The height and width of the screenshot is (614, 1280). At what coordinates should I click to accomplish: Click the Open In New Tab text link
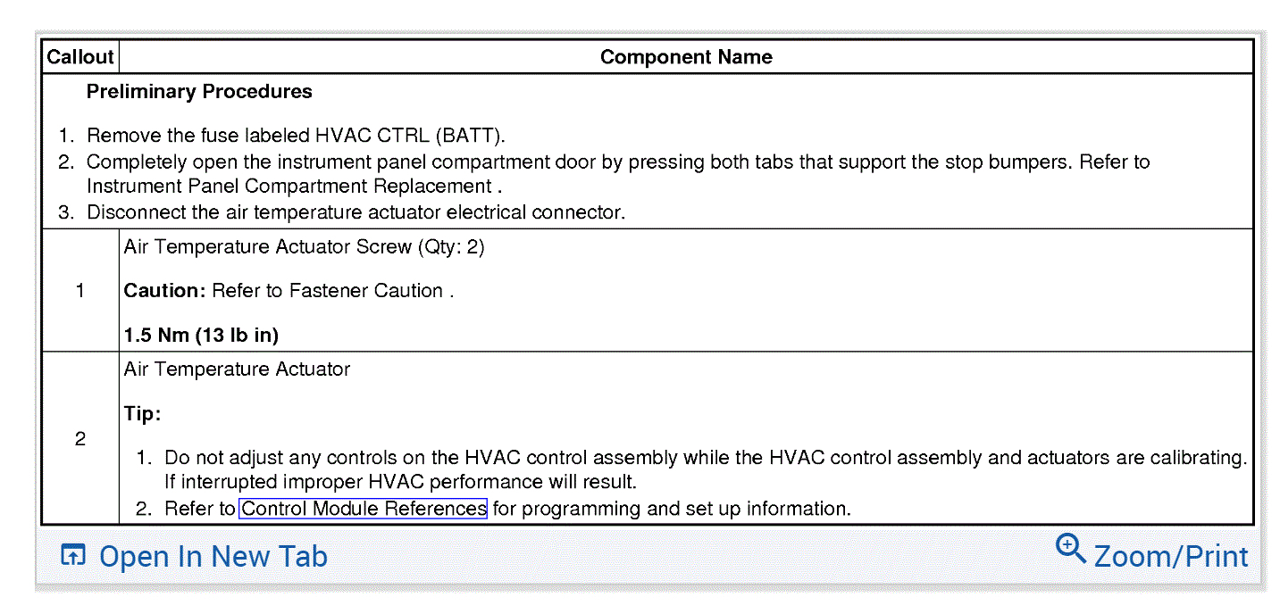[x=213, y=557]
